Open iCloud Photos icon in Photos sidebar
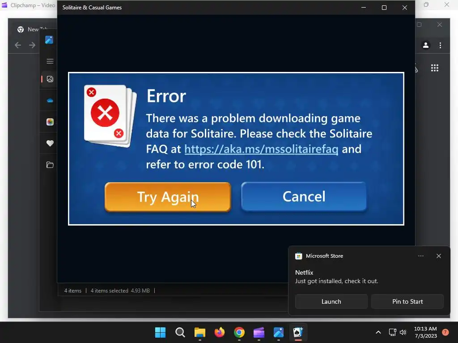Image resolution: width=458 pixels, height=343 pixels. [x=50, y=122]
